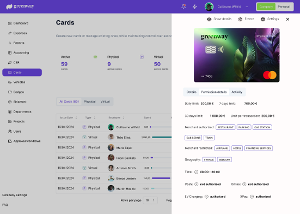Toggle Show details eye icon

point(209,19)
